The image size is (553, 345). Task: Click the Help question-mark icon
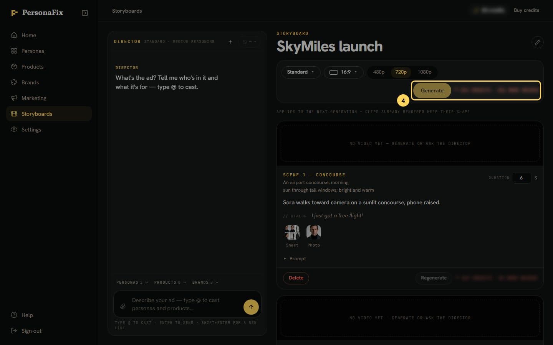click(x=14, y=315)
